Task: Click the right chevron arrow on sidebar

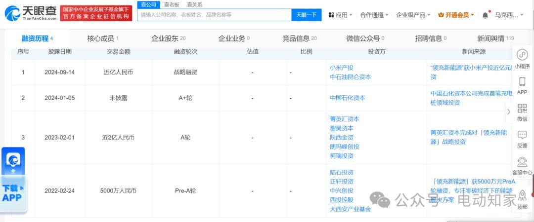Action: pyautogui.click(x=509, y=112)
